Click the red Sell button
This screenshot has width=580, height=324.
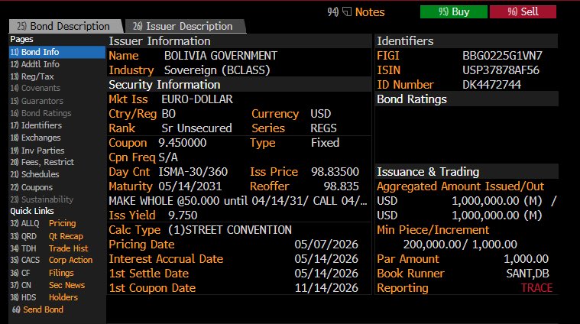(523, 11)
